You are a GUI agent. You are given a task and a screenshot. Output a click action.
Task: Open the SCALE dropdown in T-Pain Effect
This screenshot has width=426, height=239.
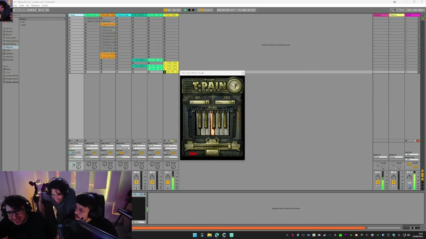225,102
